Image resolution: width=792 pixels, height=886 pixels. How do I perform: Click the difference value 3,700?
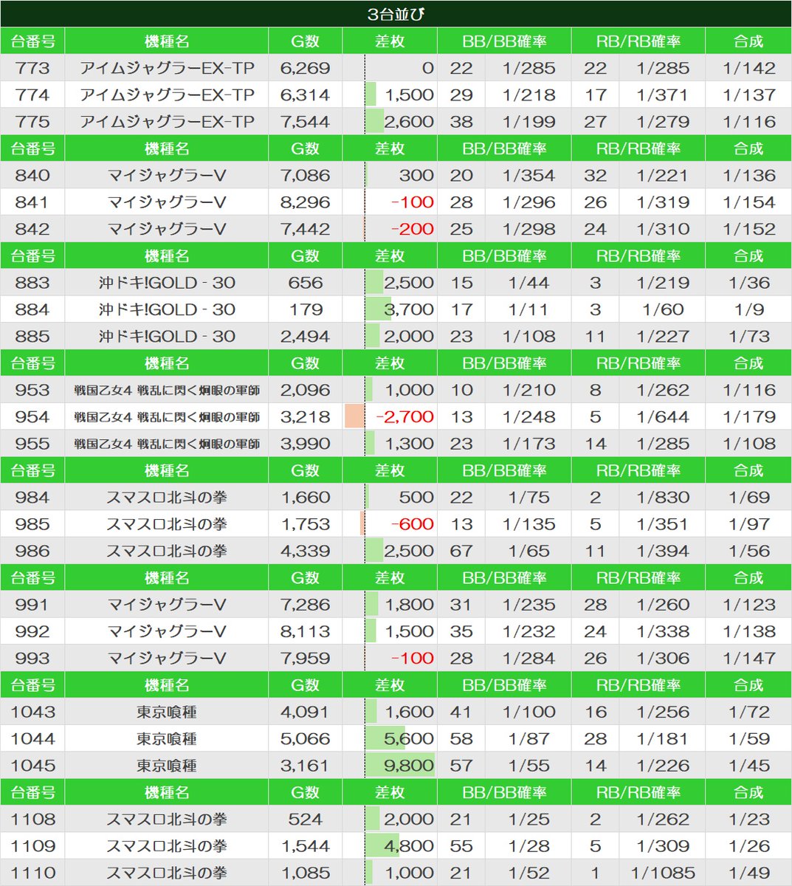(409, 309)
